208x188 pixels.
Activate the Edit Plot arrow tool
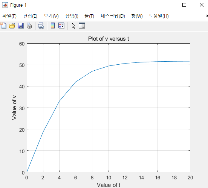pyautogui.click(x=73, y=26)
